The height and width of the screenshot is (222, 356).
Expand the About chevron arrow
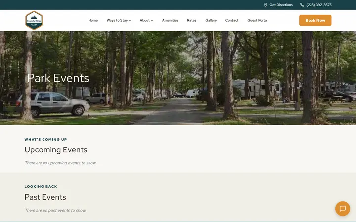pyautogui.click(x=152, y=20)
